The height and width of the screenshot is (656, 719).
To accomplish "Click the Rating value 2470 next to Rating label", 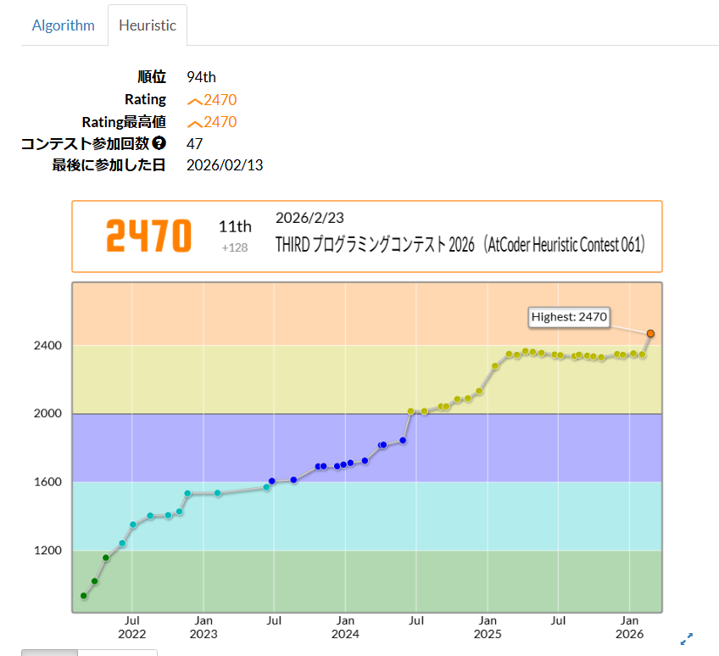I will pyautogui.click(x=220, y=99).
